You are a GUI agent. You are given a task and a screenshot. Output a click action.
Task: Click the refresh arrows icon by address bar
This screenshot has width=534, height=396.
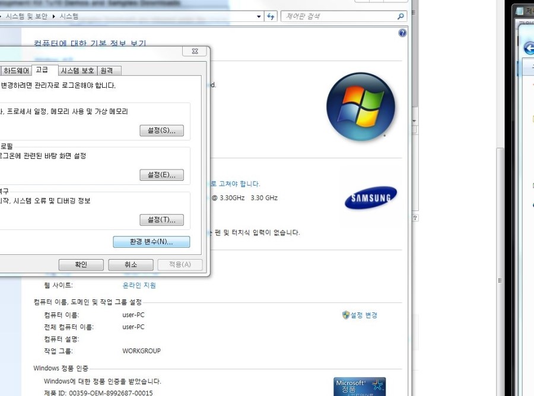click(271, 17)
